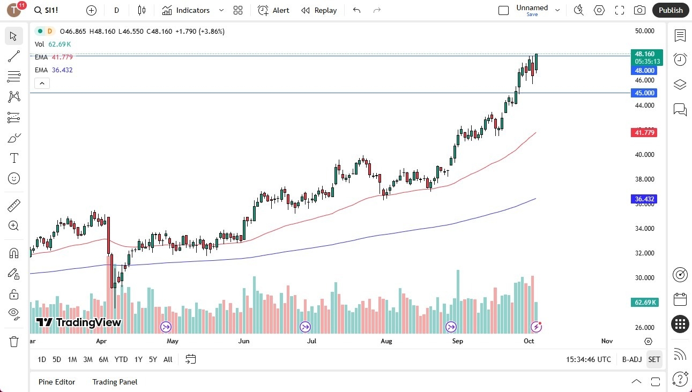Open the Unnamed layout dropdown
692x392 pixels.
[x=557, y=10]
